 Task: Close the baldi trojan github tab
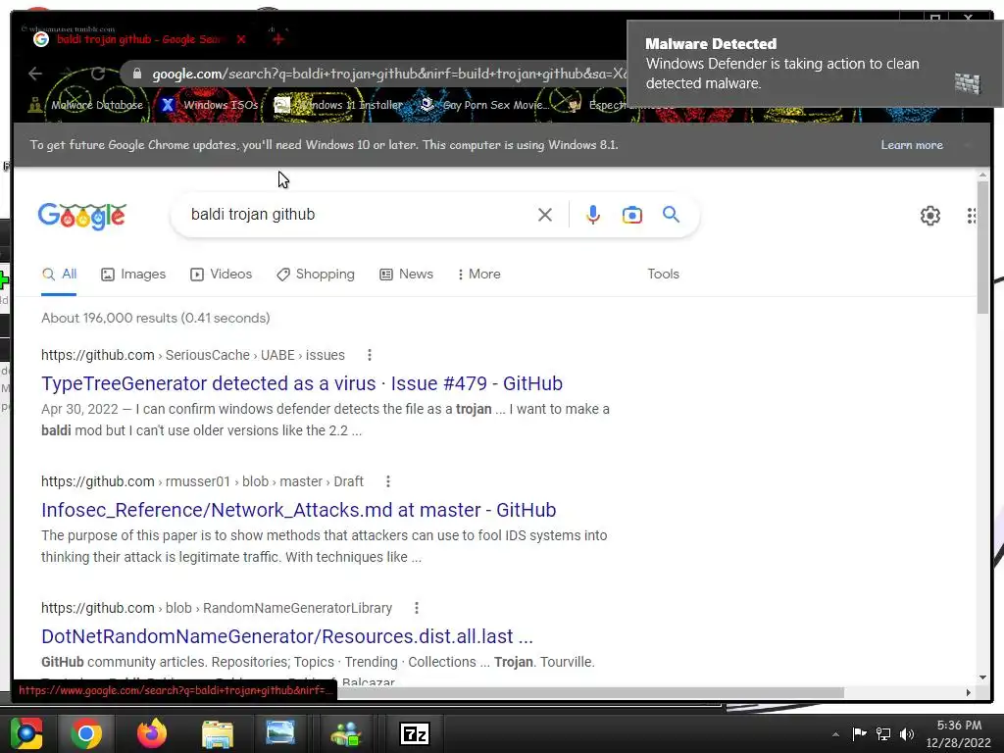(241, 39)
